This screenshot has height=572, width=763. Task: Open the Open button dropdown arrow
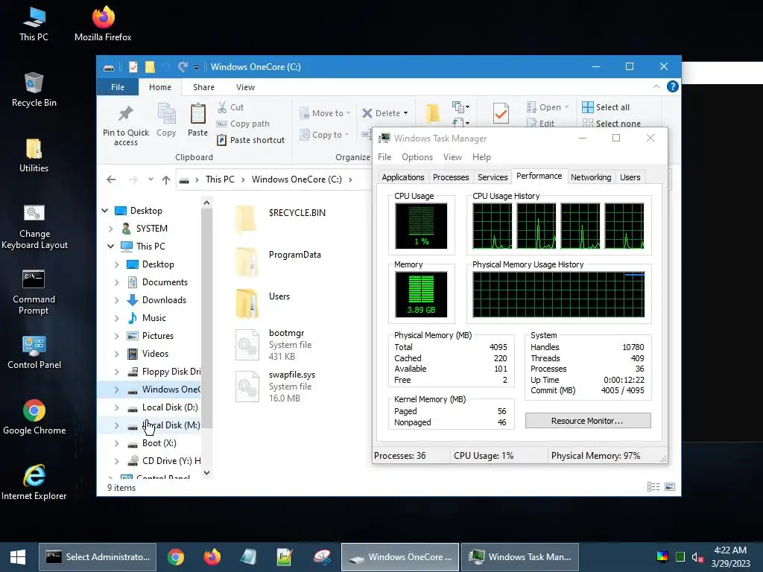point(567,107)
